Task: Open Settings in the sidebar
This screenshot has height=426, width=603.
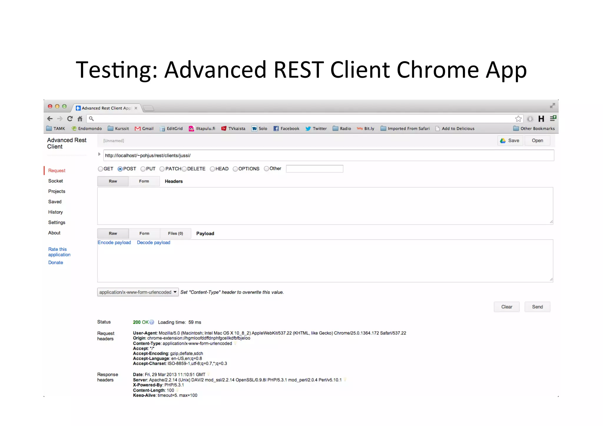Action: tap(57, 222)
